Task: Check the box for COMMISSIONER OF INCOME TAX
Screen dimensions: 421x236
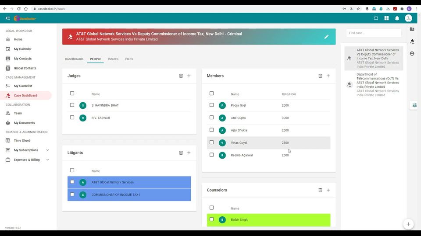Action: 72,194
